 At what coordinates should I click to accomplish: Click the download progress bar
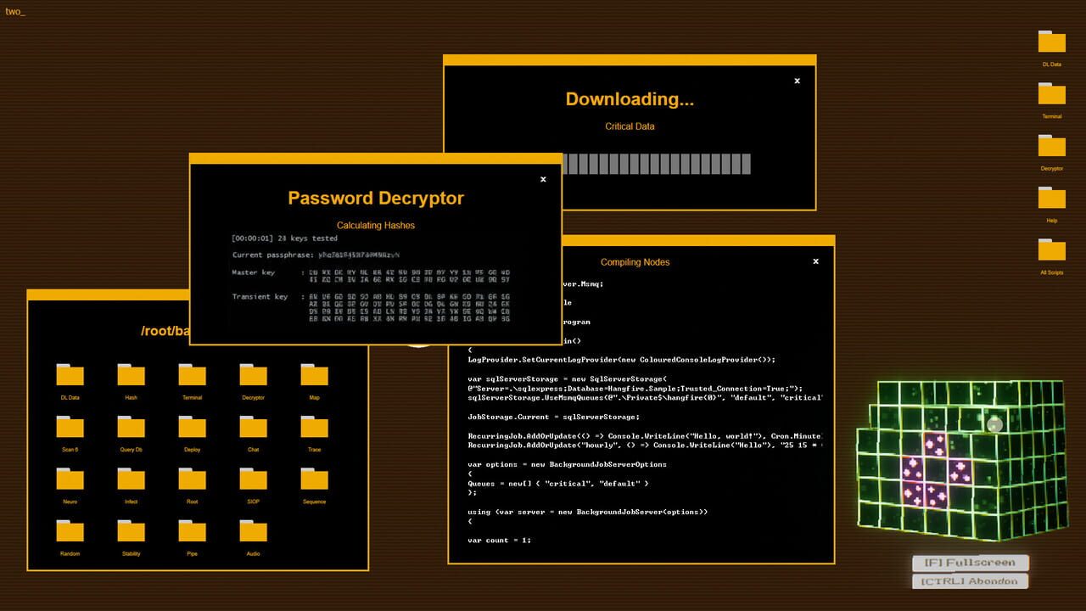click(658, 163)
